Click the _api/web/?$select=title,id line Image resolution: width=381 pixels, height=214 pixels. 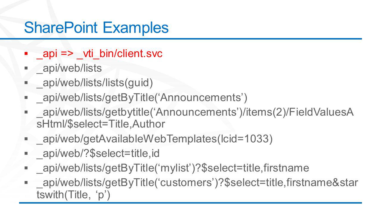98,154
